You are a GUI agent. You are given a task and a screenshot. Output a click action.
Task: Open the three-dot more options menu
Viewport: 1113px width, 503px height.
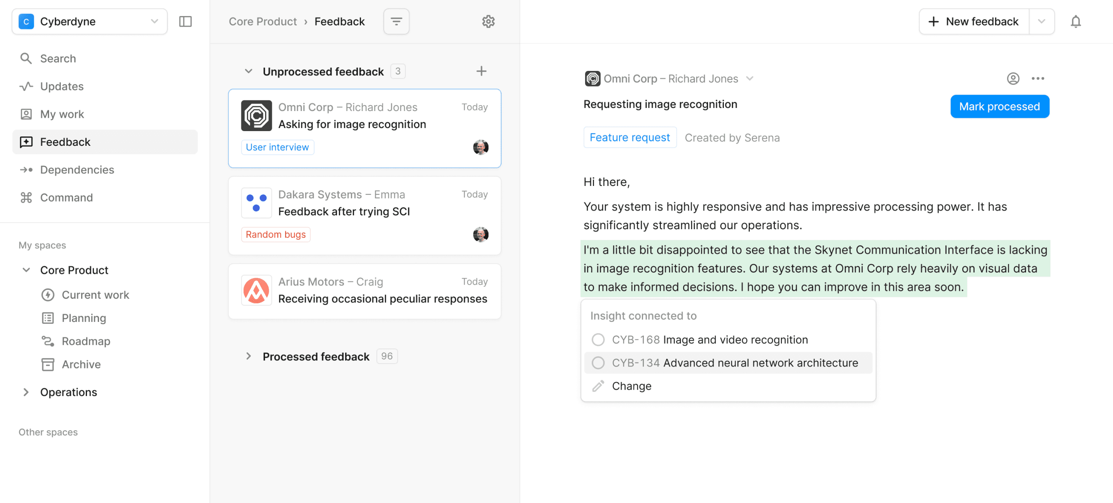pyautogui.click(x=1038, y=78)
